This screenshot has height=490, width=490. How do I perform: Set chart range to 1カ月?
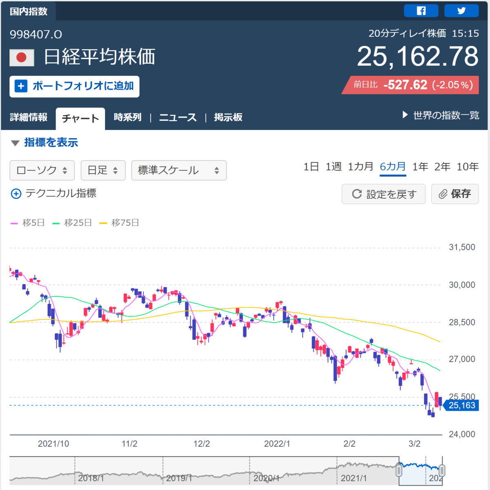(361, 167)
